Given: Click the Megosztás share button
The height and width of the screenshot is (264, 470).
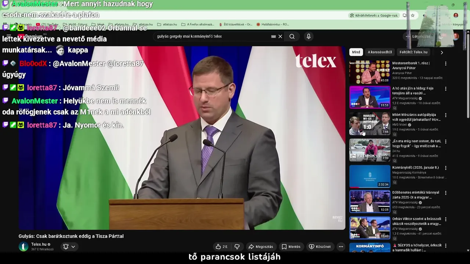Looking at the screenshot, I should (x=261, y=247).
